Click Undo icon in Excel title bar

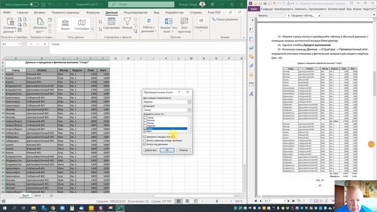coord(50,4)
